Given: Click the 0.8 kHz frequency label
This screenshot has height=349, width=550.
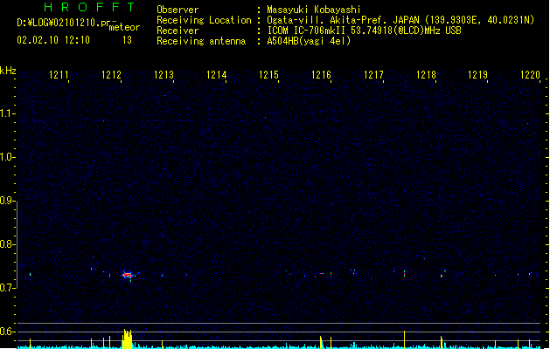Looking at the screenshot, I should click(7, 244).
